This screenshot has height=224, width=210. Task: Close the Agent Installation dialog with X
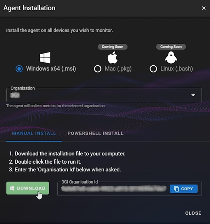[204, 8]
